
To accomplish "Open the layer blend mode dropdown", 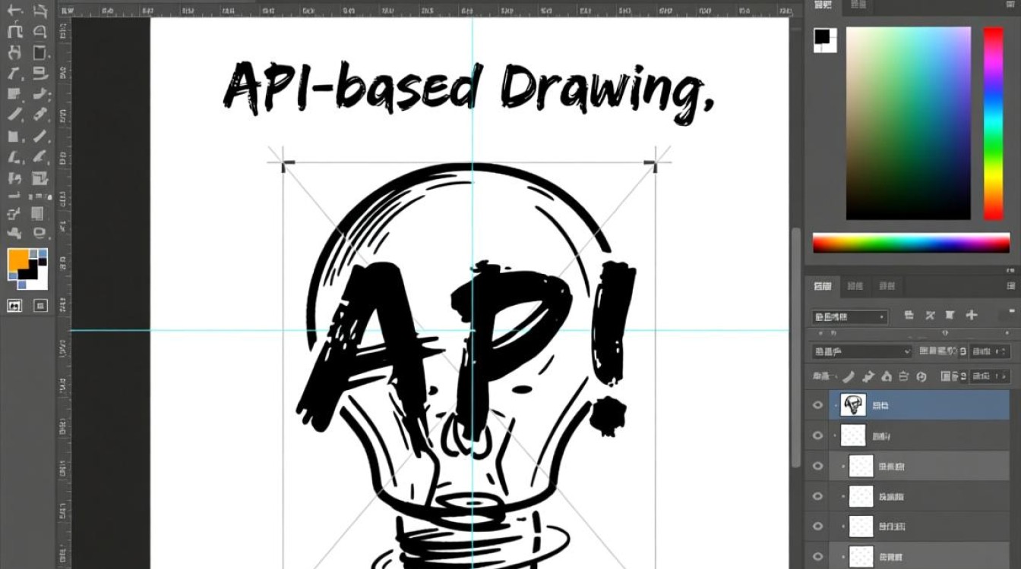I will pos(861,351).
